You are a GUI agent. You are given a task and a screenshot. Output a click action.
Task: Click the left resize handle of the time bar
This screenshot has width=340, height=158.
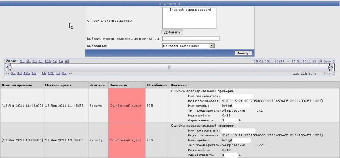click(x=10, y=68)
